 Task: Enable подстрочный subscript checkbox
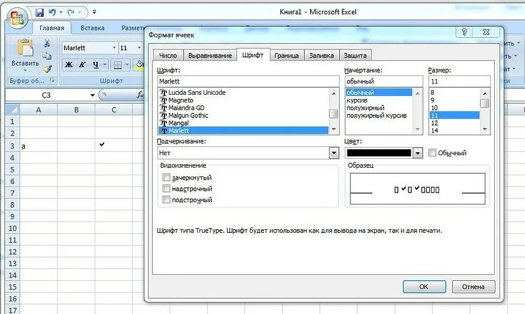click(x=166, y=200)
